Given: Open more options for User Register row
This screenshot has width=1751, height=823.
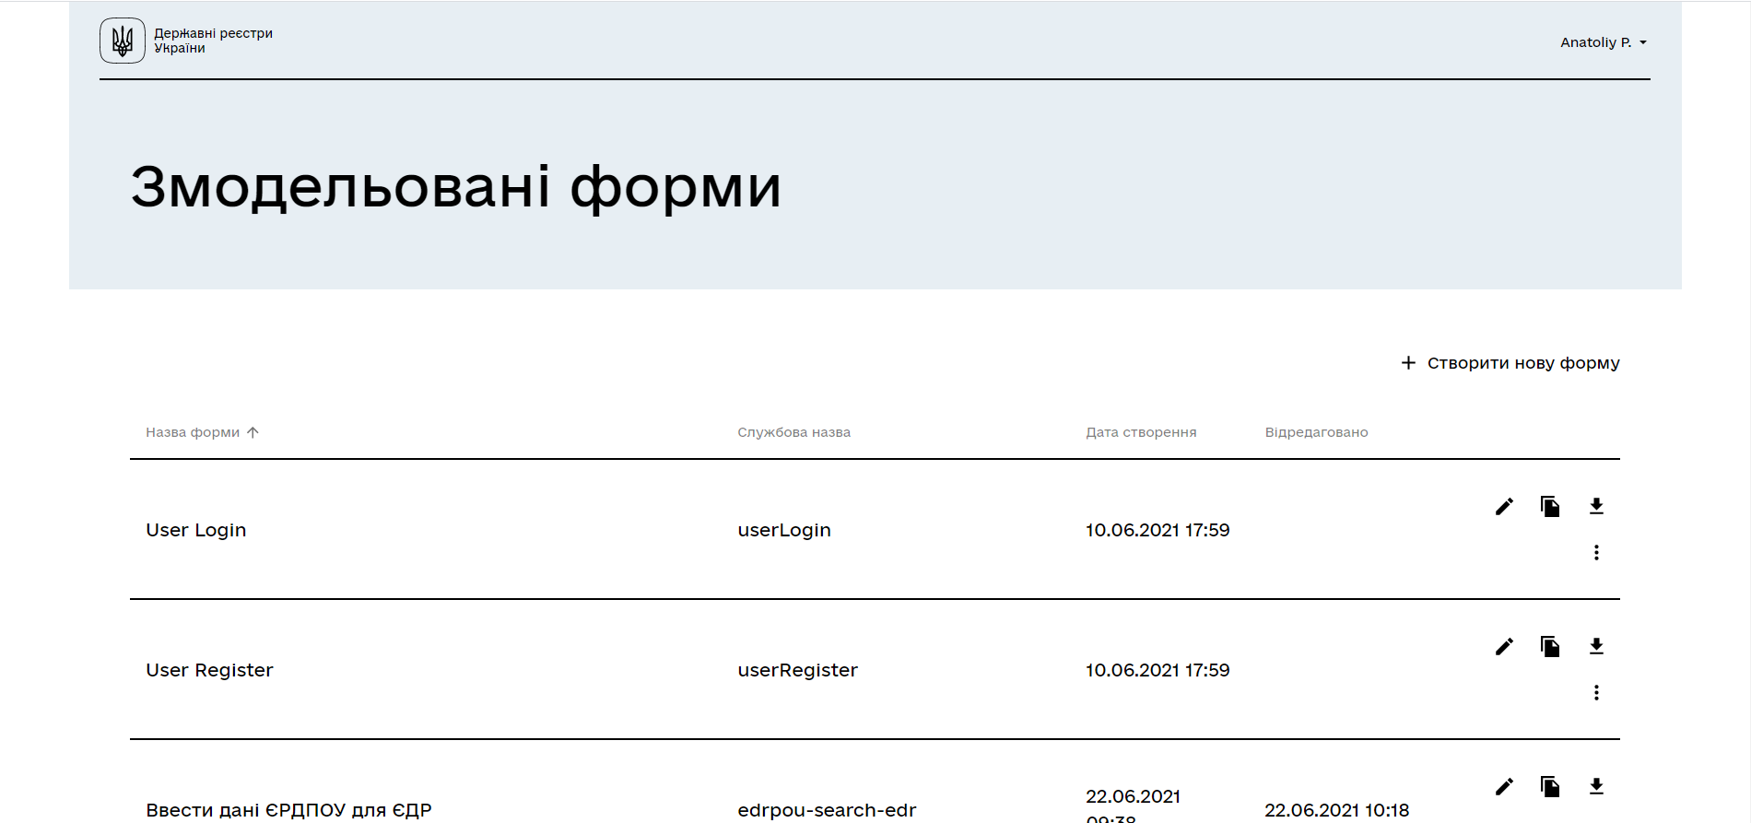Looking at the screenshot, I should pos(1596,692).
